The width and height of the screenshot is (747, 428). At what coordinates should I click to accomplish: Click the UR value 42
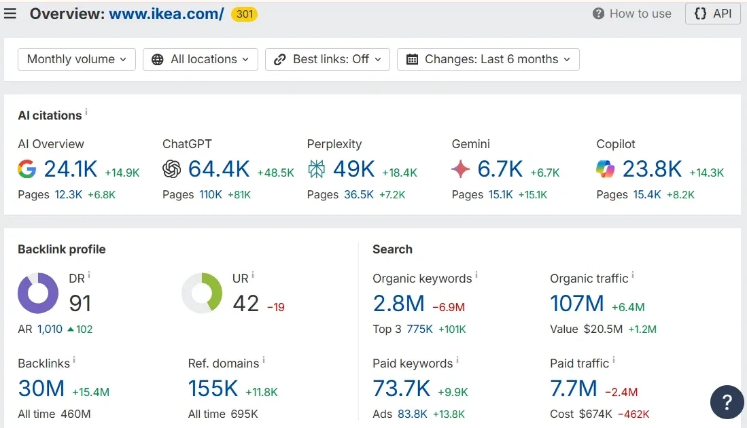pyautogui.click(x=246, y=303)
